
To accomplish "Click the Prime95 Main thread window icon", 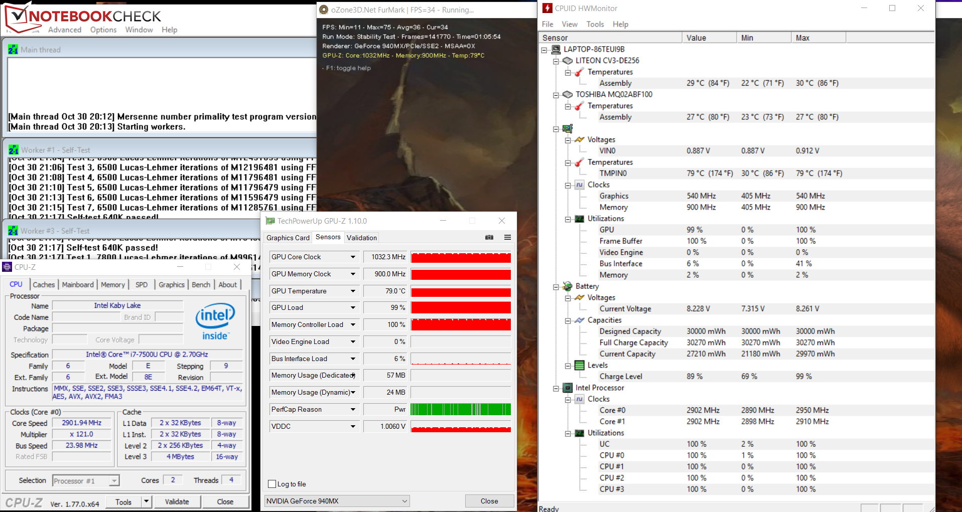I will pyautogui.click(x=13, y=50).
